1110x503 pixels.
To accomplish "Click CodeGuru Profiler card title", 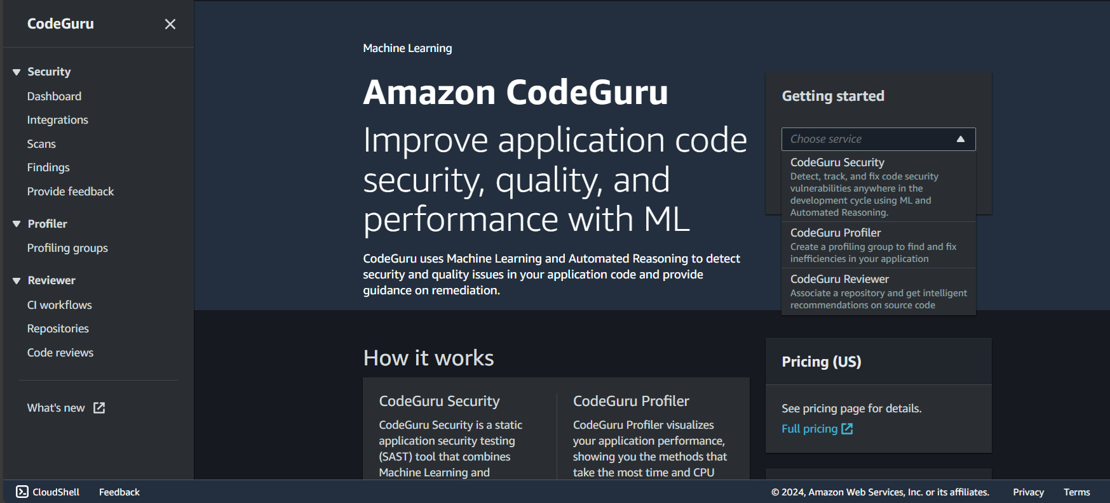I will tap(631, 401).
